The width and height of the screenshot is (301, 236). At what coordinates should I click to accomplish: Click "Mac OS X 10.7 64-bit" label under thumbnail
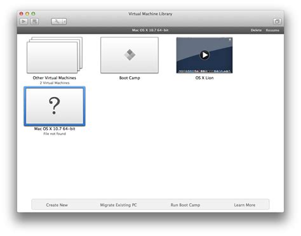55,129
